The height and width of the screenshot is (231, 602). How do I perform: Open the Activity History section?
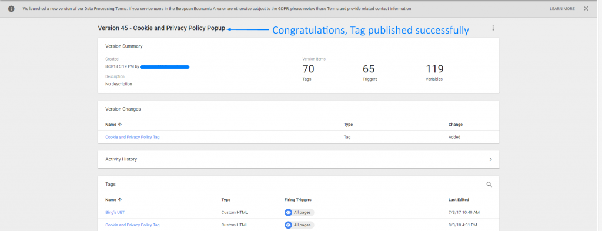[x=298, y=159]
